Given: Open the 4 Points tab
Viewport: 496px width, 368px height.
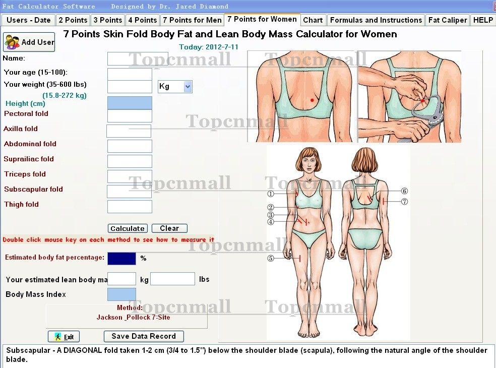Looking at the screenshot, I should tap(143, 20).
